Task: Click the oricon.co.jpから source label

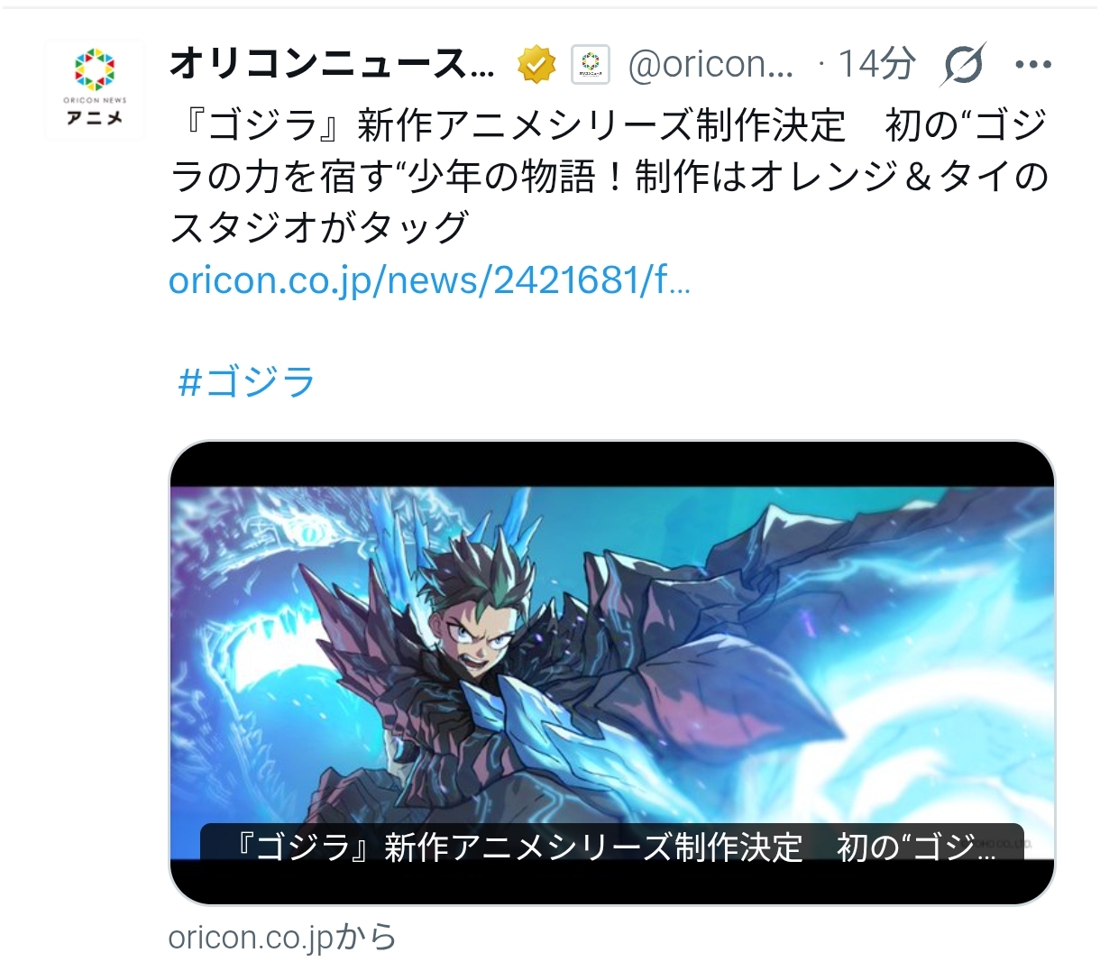Action: [282, 938]
